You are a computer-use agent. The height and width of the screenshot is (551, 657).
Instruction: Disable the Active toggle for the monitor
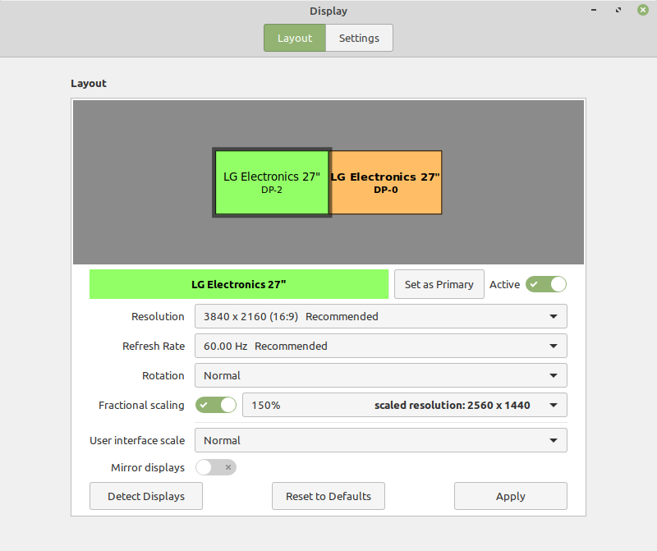pos(546,283)
